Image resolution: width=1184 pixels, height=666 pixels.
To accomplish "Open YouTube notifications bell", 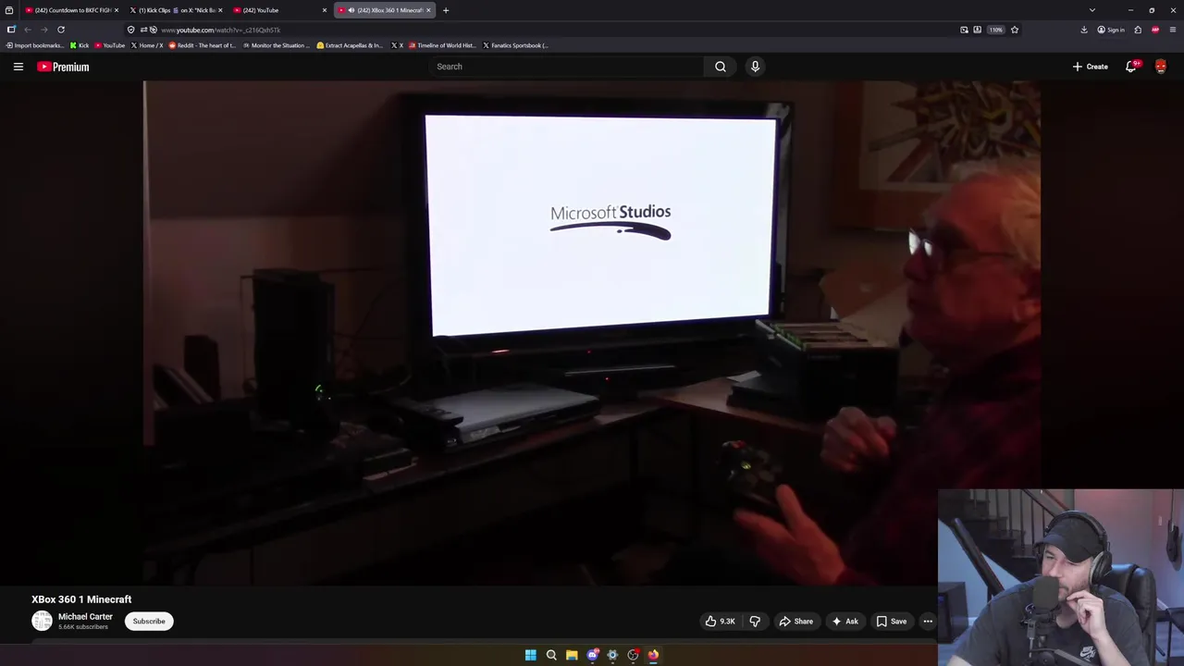I will (1131, 67).
